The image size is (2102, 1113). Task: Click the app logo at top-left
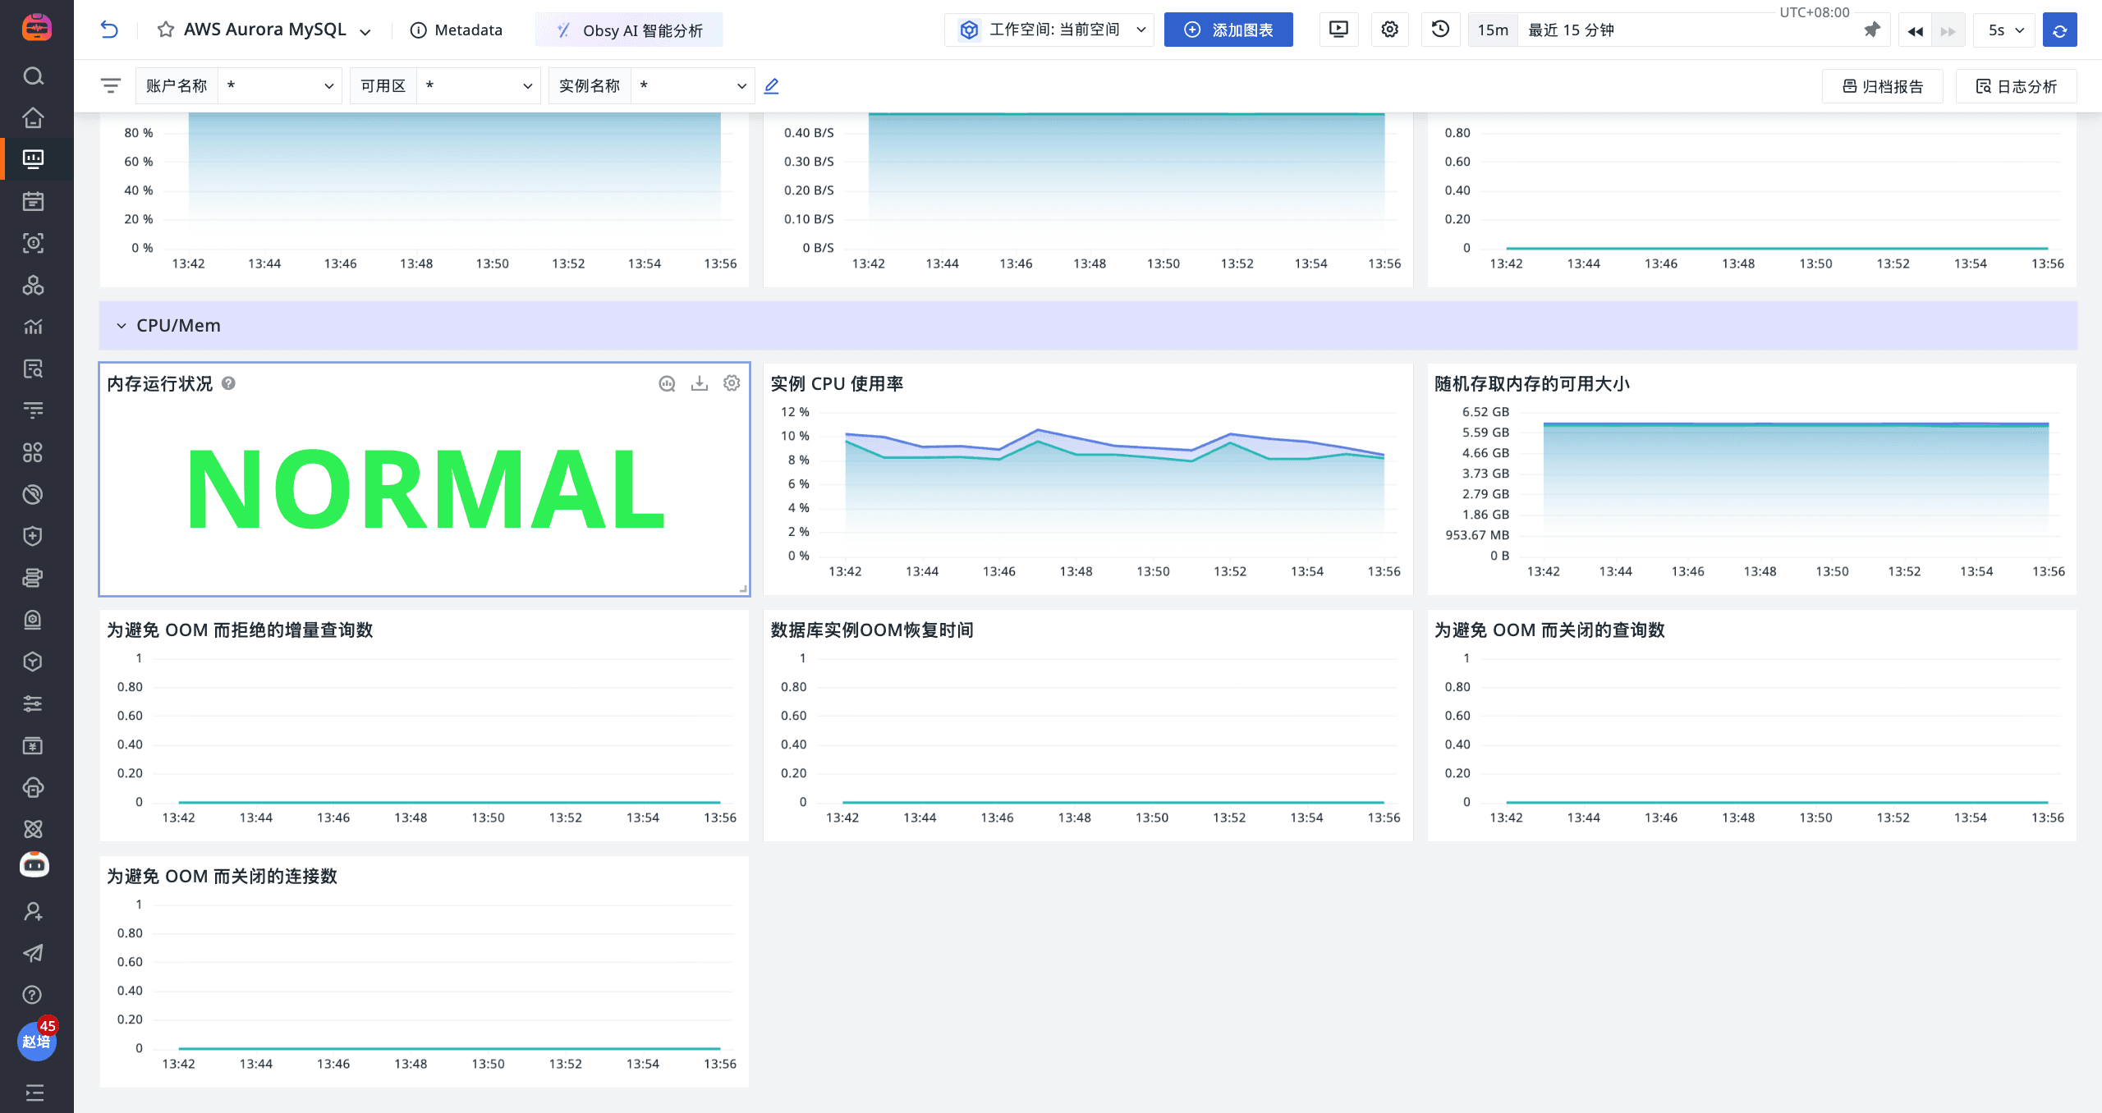click(36, 28)
